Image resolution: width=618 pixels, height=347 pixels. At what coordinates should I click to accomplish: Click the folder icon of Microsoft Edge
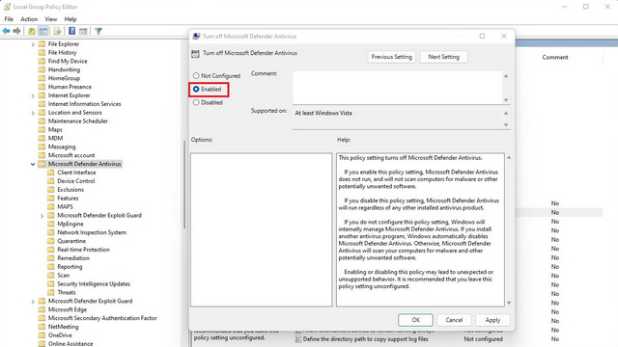click(42, 309)
